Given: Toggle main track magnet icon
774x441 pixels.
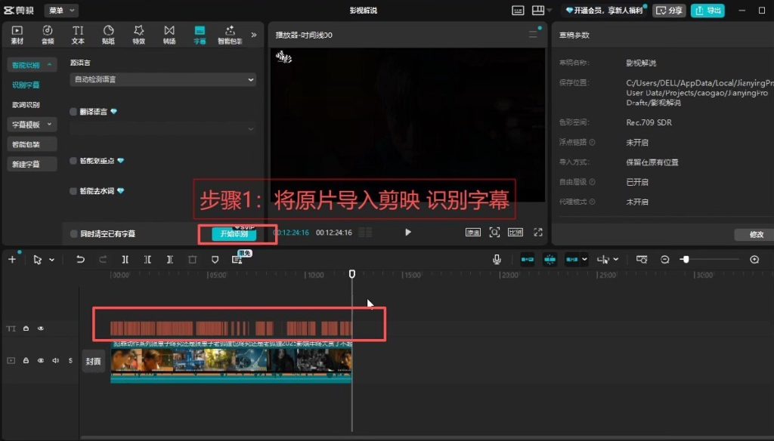Looking at the screenshot, I should coord(527,260).
